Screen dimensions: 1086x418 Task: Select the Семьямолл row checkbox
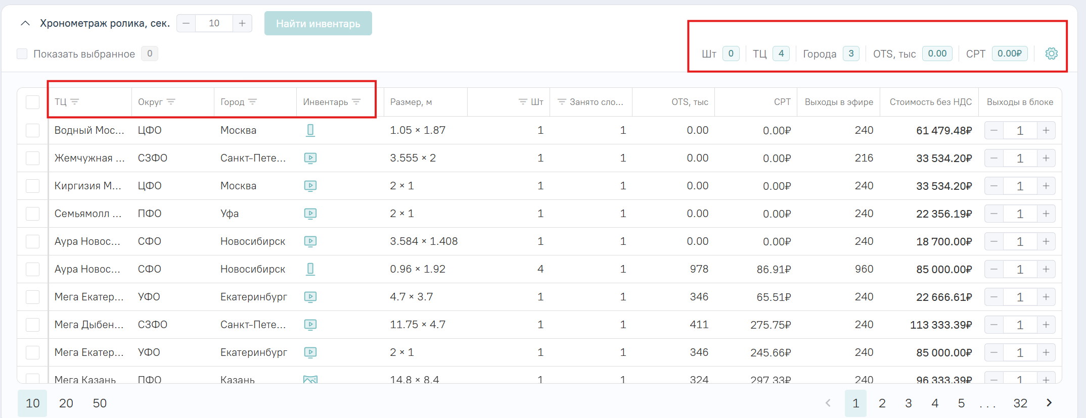click(x=33, y=214)
